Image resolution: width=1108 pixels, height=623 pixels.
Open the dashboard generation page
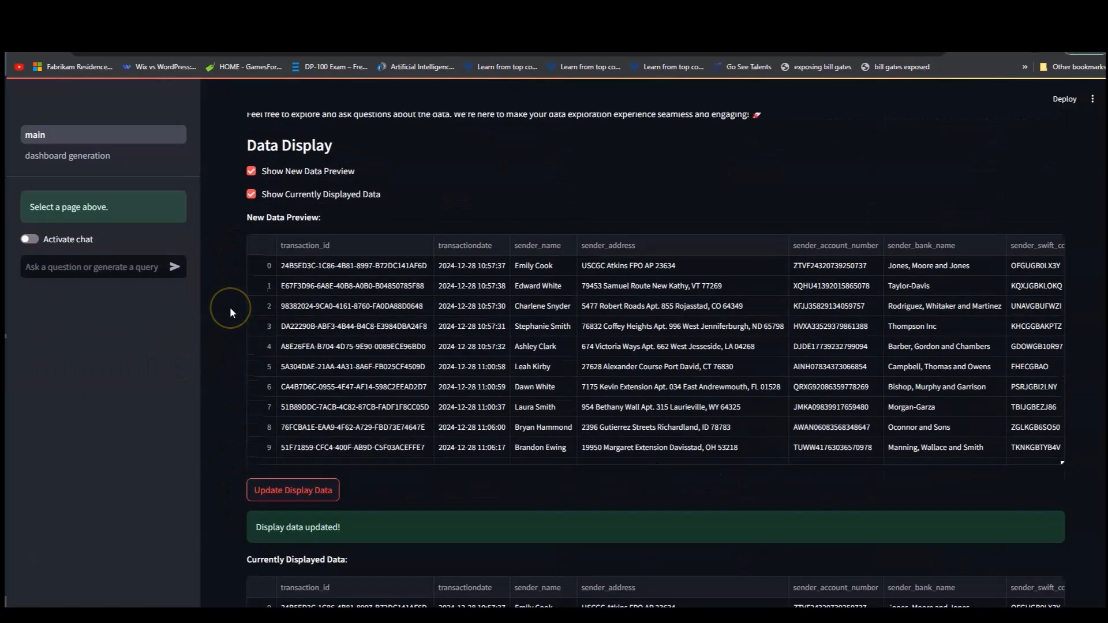coord(68,156)
